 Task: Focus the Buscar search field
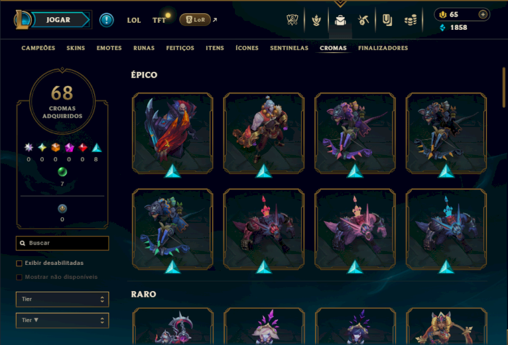[x=62, y=243]
